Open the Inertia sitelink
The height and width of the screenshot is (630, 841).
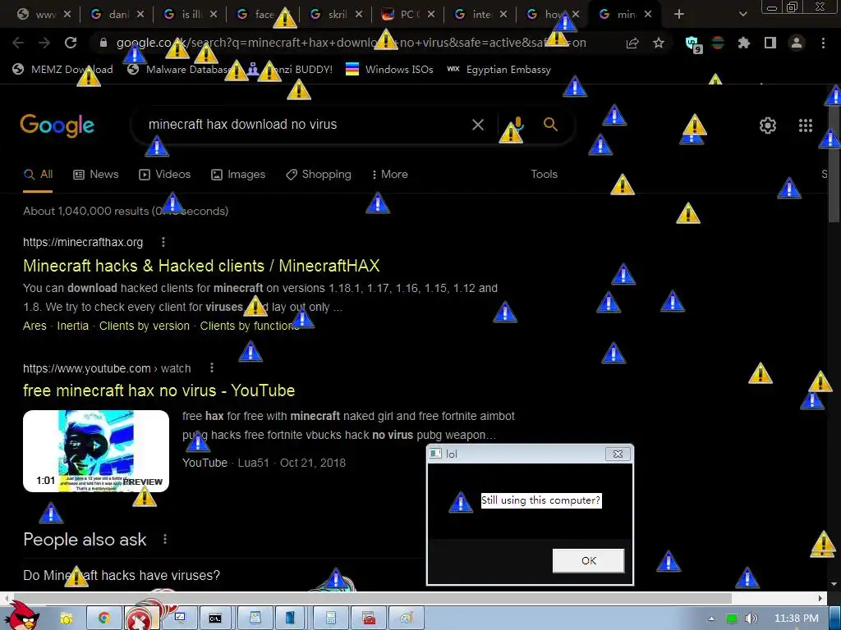point(72,326)
